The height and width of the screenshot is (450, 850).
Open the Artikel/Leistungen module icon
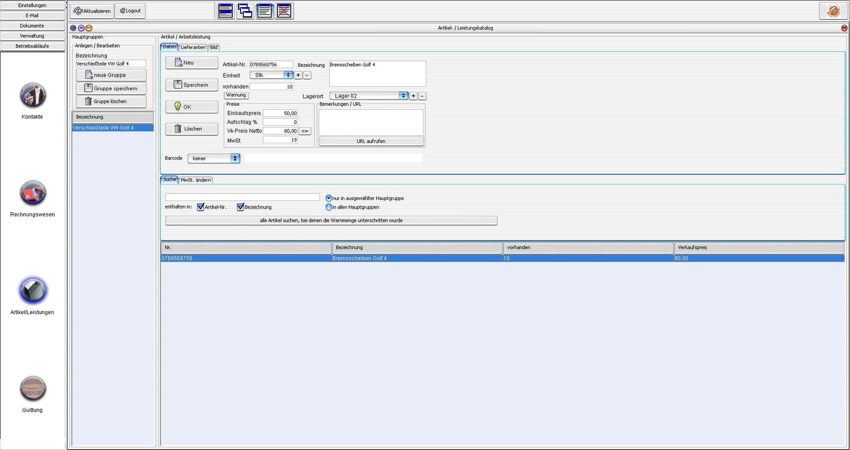pyautogui.click(x=33, y=291)
